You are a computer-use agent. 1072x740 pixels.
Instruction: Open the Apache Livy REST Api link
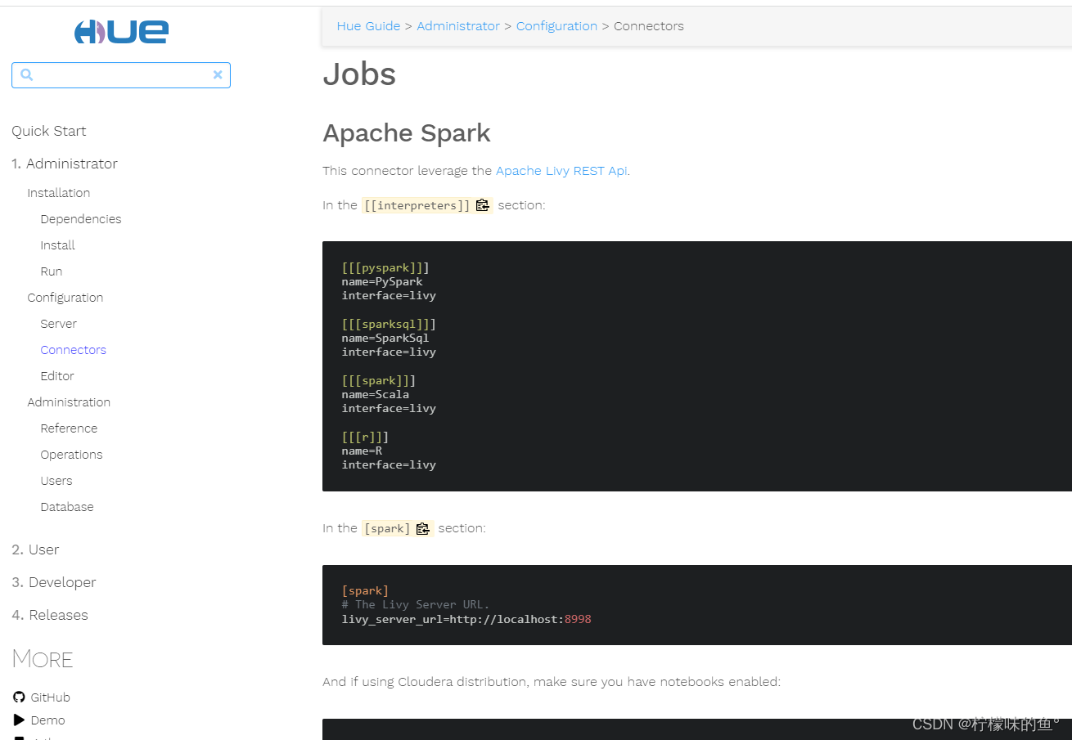point(561,171)
